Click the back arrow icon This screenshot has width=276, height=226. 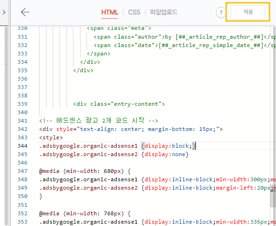pyautogui.click(x=25, y=12)
